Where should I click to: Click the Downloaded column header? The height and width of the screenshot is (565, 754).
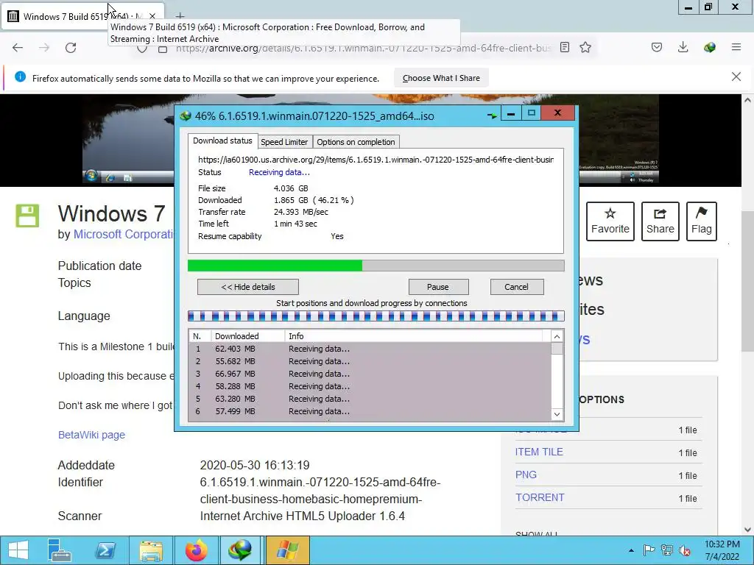coord(247,336)
